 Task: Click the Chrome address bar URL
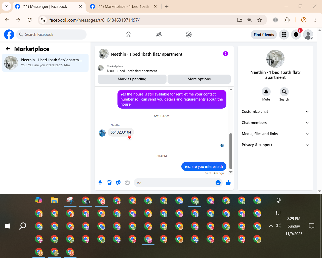click(x=94, y=20)
